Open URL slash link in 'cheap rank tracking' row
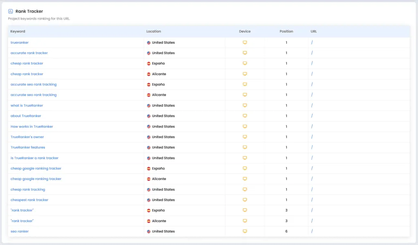 [x=312, y=189]
